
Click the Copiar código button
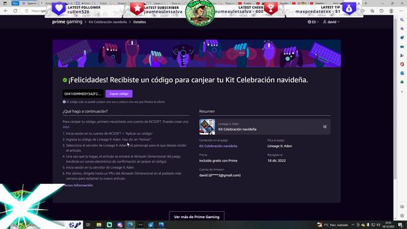coord(119,94)
